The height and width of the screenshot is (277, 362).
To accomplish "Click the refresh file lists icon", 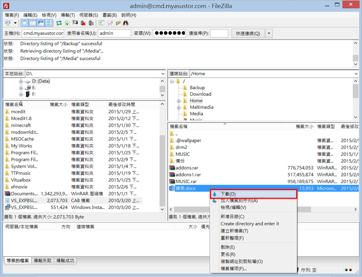I will [x=59, y=23].
